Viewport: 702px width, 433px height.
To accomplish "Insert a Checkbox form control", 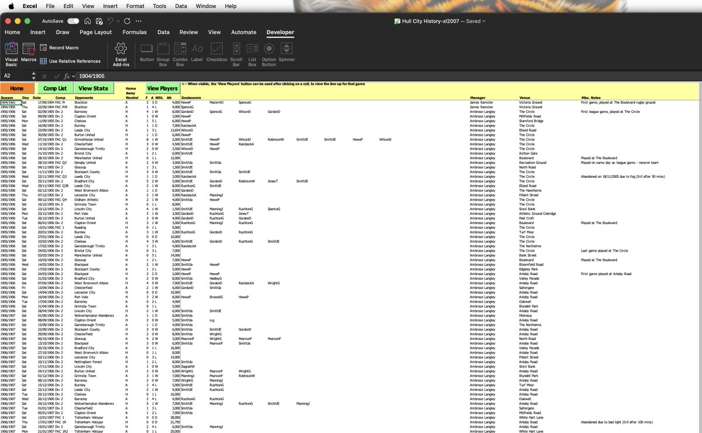I will (216, 52).
